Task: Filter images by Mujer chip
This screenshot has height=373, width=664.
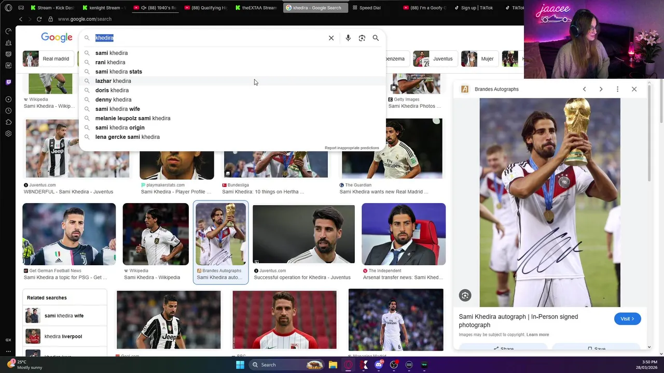Action: point(479,59)
